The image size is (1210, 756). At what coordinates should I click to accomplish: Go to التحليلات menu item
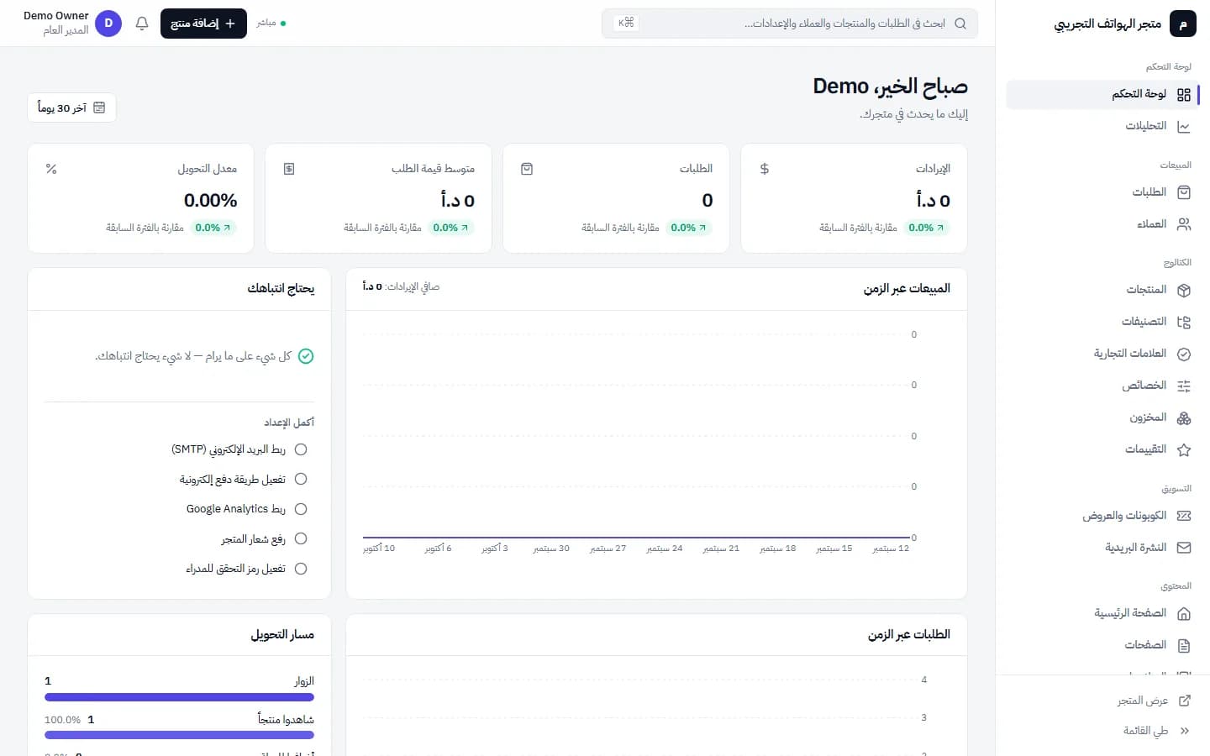coord(1102,127)
